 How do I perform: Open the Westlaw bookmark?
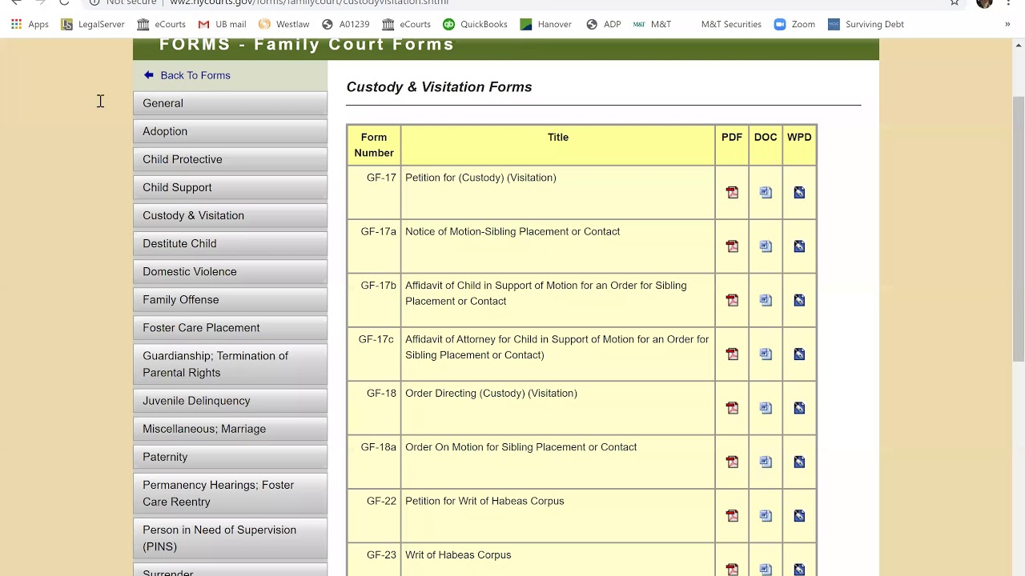point(283,24)
